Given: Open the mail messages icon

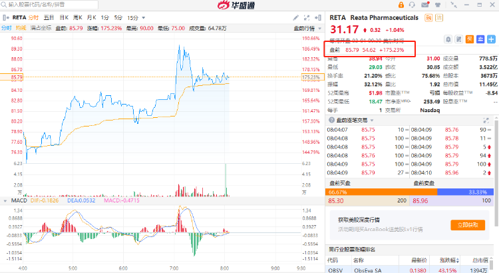Looking at the screenshot, I should (x=425, y=5).
